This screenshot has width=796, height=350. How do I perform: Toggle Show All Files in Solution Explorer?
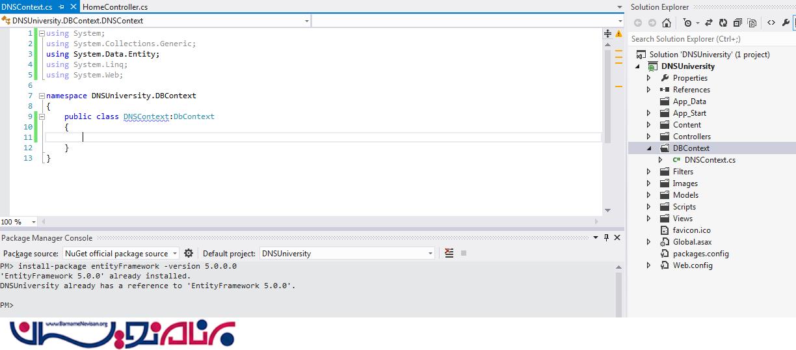tap(752, 23)
